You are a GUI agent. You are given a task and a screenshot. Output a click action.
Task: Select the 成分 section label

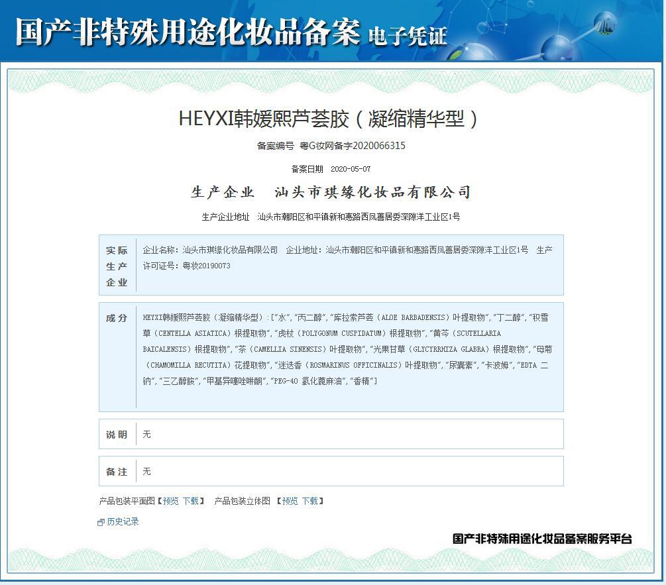coord(117,318)
